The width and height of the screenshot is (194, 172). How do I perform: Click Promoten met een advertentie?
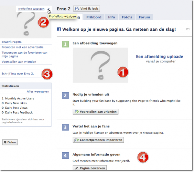click(23, 47)
